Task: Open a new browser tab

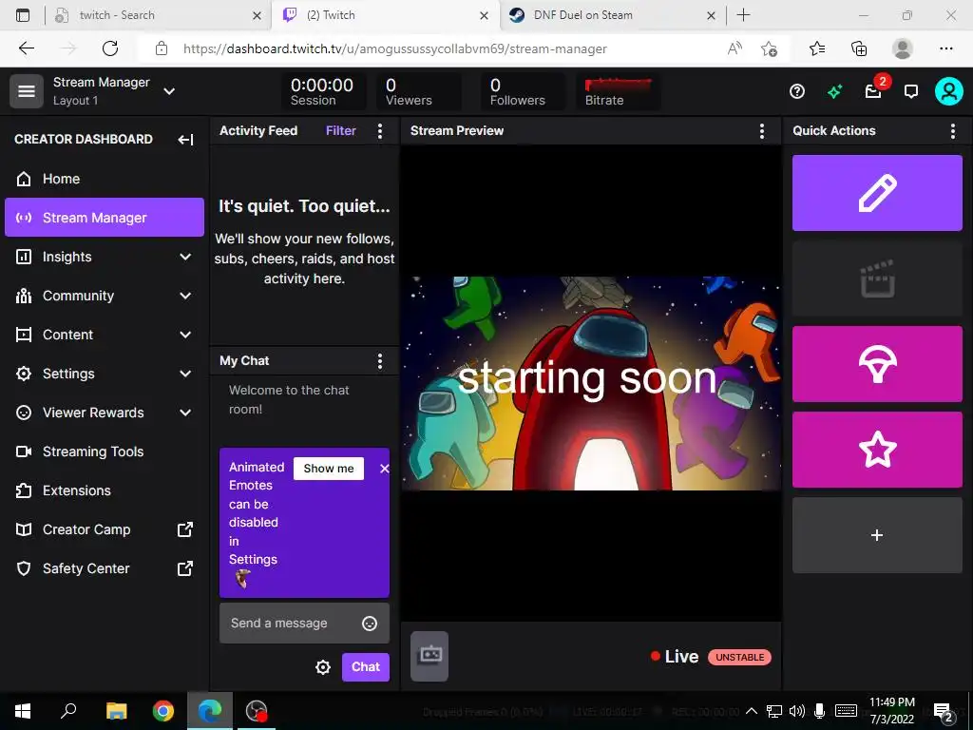Action: (x=743, y=15)
